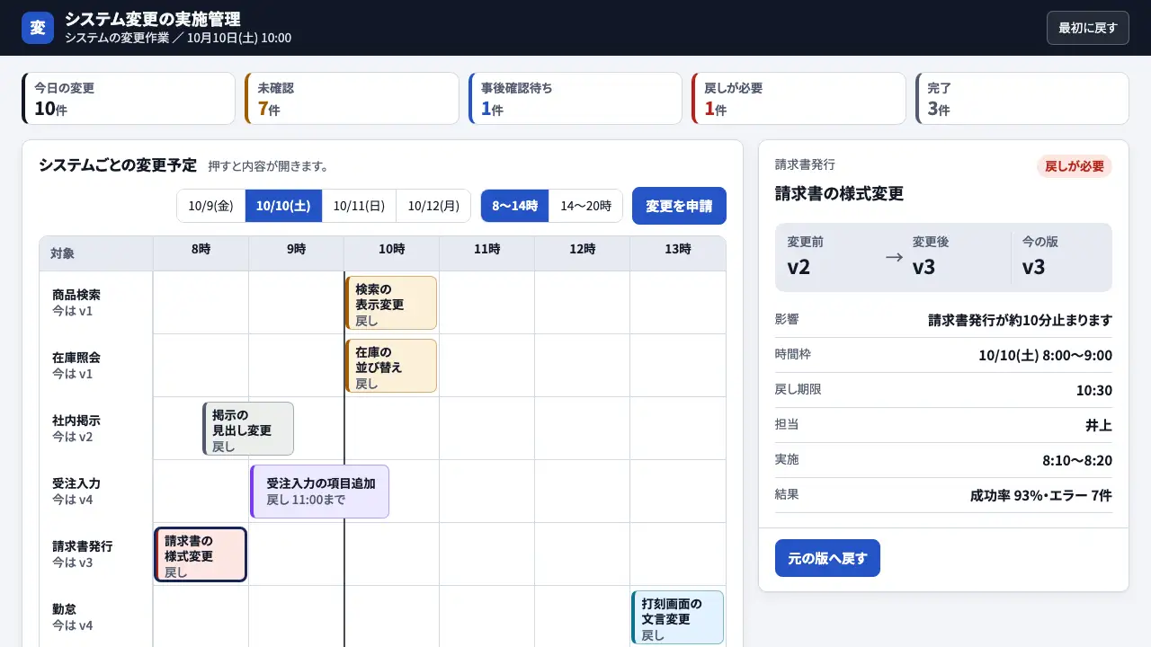Screen dimensions: 1151x647
Task: Click the 8時 column header
Action: pyautogui.click(x=201, y=253)
